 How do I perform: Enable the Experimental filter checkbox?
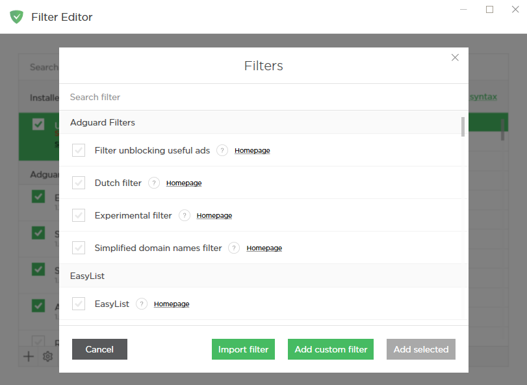[x=79, y=215]
